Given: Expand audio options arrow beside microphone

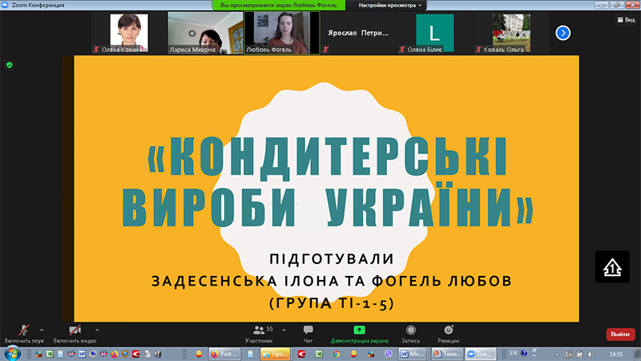Looking at the screenshot, I should click(x=42, y=331).
